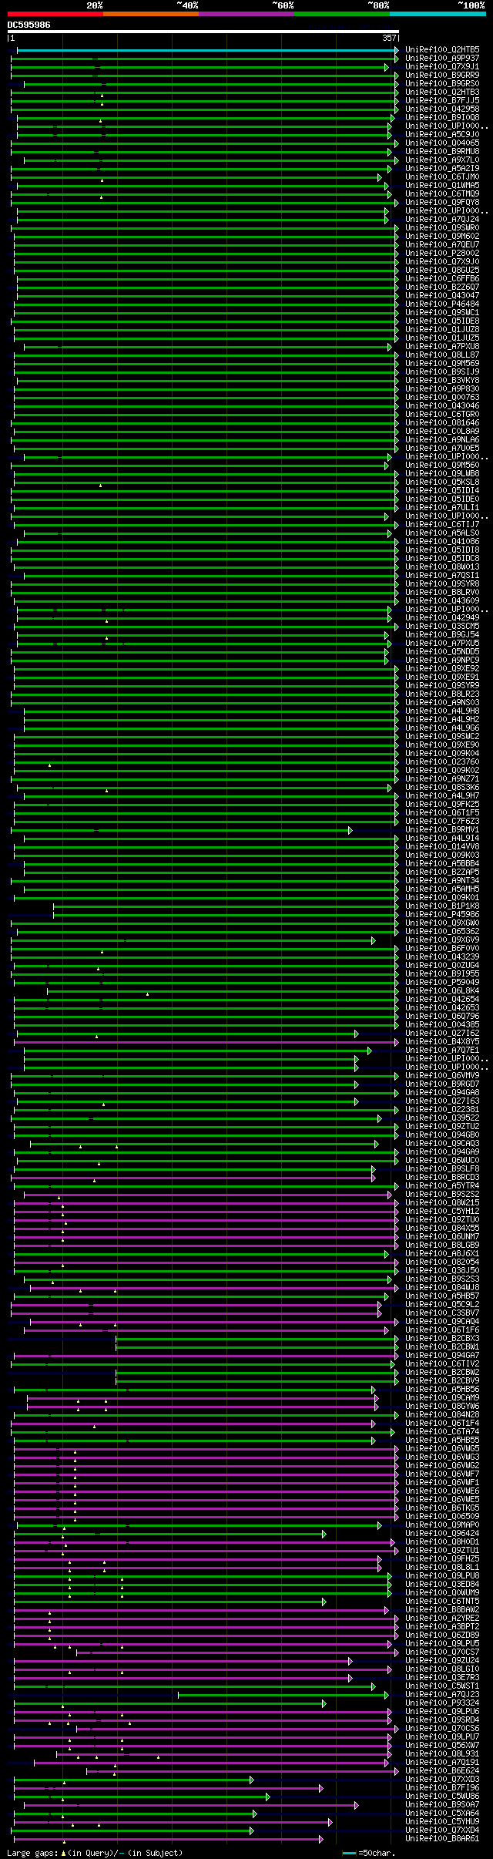Select hit UniRef100_Q1JUZ8
Viewport: 493px width, 1859px height.
coord(442,330)
